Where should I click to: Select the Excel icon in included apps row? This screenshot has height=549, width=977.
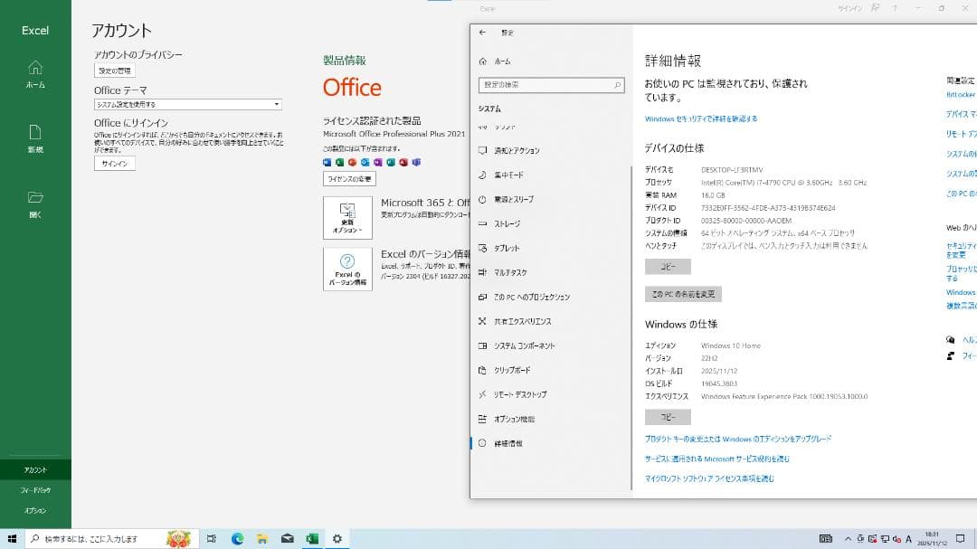[339, 162]
